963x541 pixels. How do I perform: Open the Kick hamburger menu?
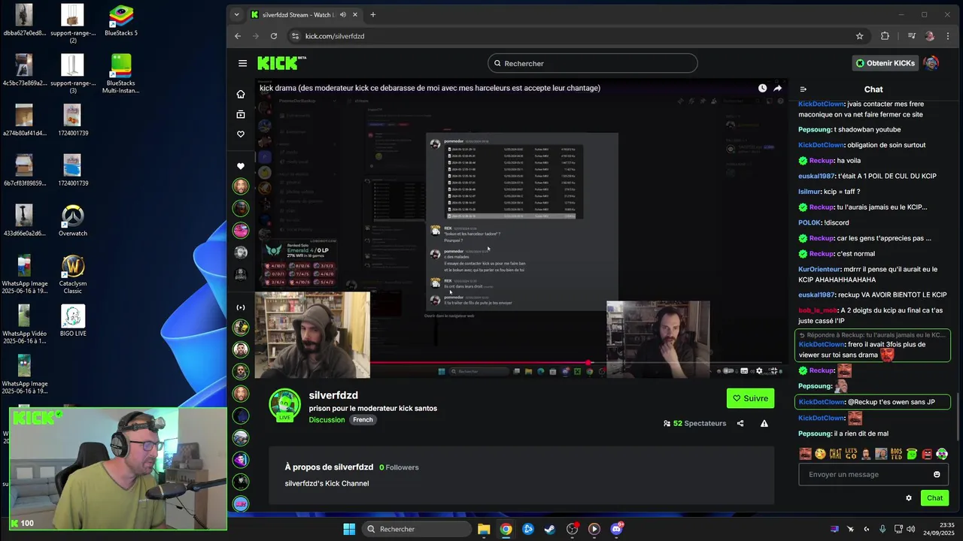(242, 63)
